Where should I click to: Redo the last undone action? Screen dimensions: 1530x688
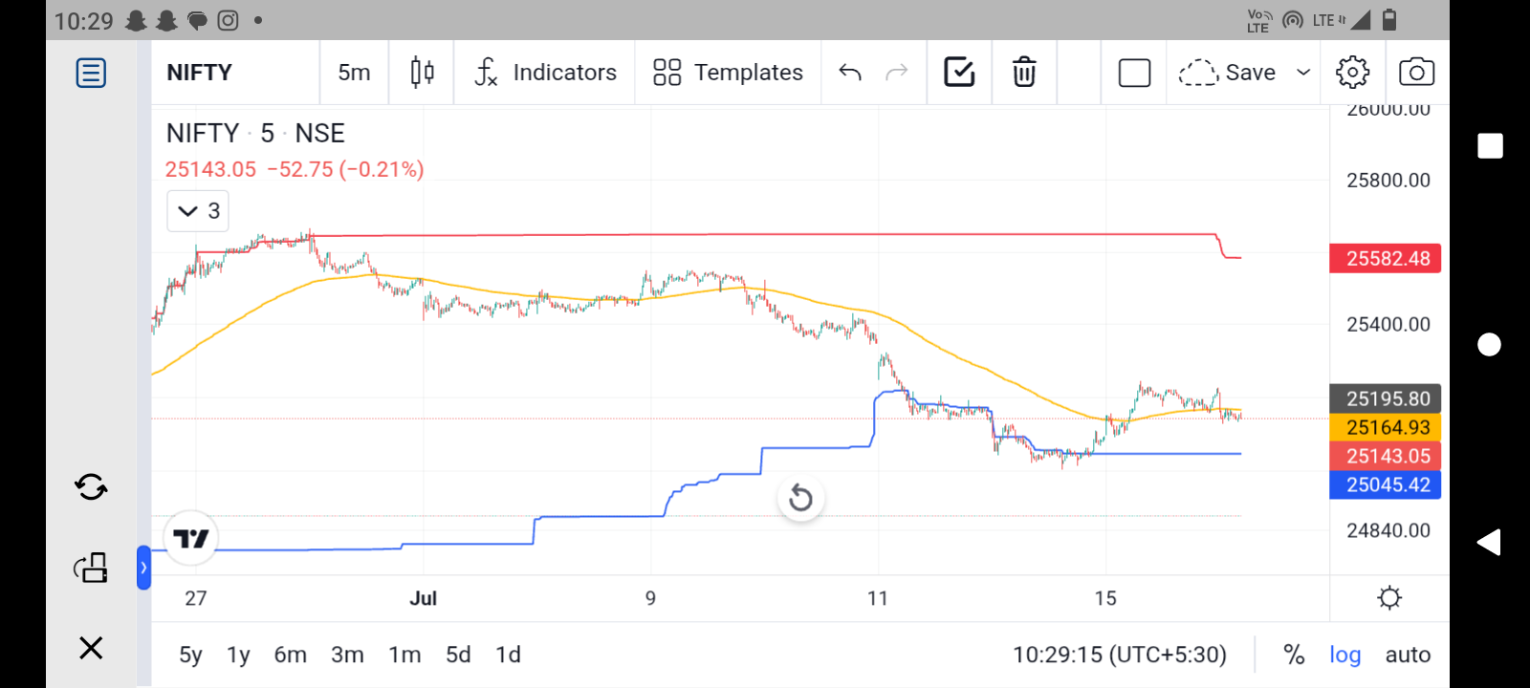[897, 73]
